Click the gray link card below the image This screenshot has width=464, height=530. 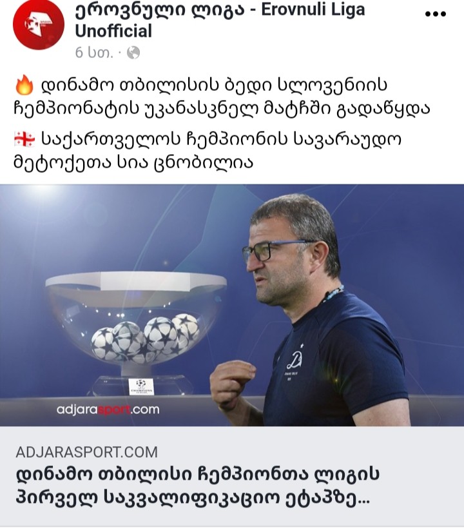tap(232, 476)
